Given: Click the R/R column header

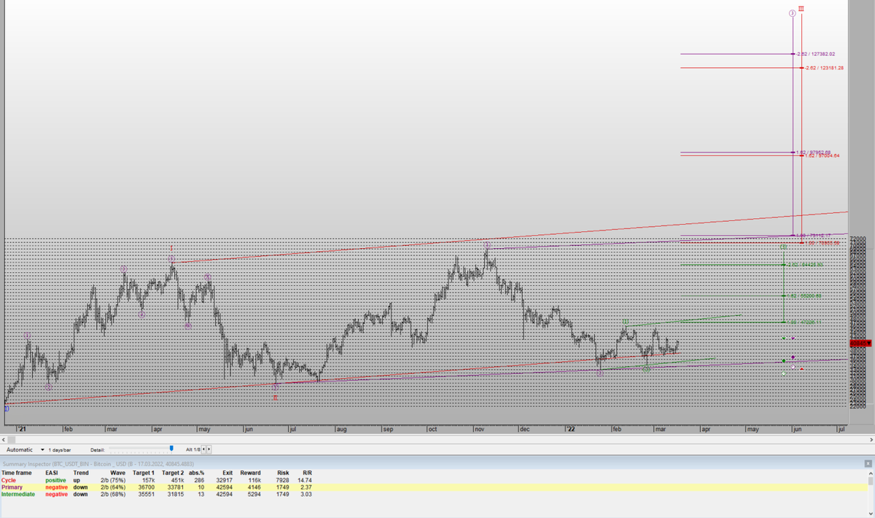Looking at the screenshot, I should click(x=307, y=473).
